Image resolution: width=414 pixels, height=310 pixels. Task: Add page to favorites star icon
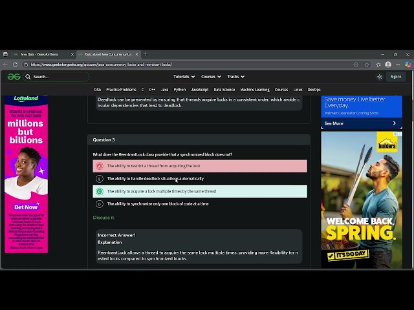(x=367, y=65)
